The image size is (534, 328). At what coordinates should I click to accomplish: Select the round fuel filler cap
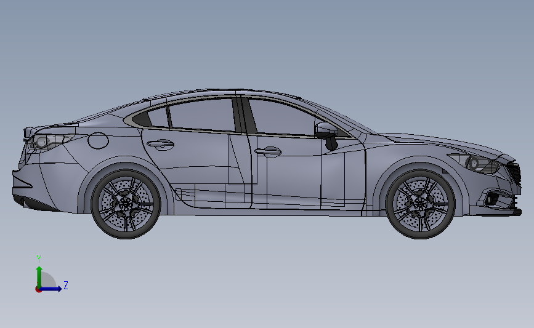click(98, 140)
